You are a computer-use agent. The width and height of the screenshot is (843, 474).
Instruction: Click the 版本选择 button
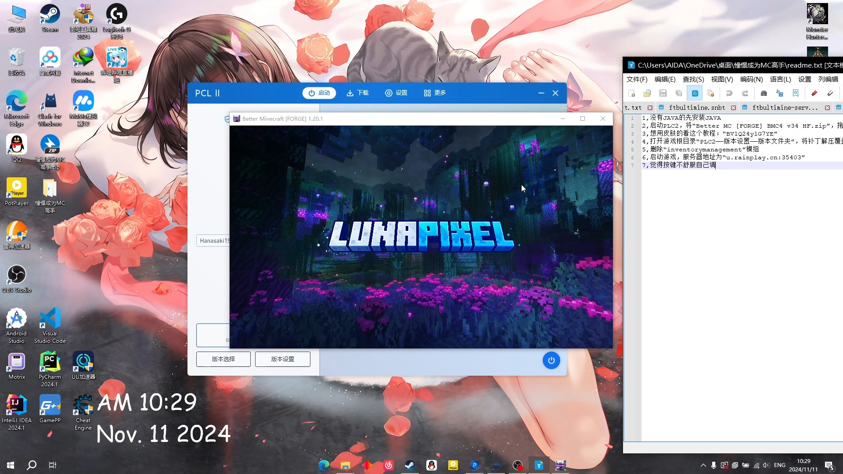pyautogui.click(x=223, y=359)
